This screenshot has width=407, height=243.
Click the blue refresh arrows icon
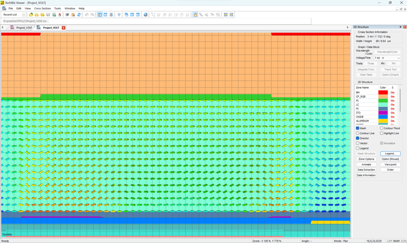click(x=79, y=15)
